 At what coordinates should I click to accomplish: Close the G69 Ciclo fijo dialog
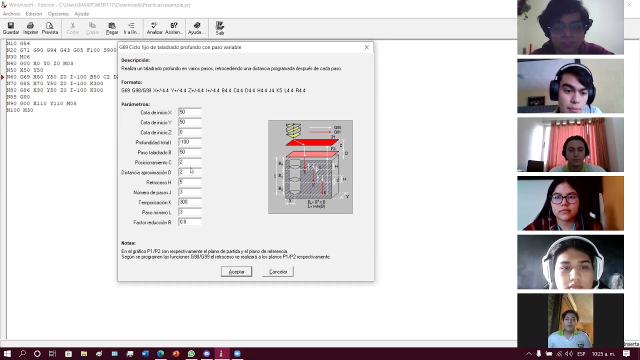point(366,47)
